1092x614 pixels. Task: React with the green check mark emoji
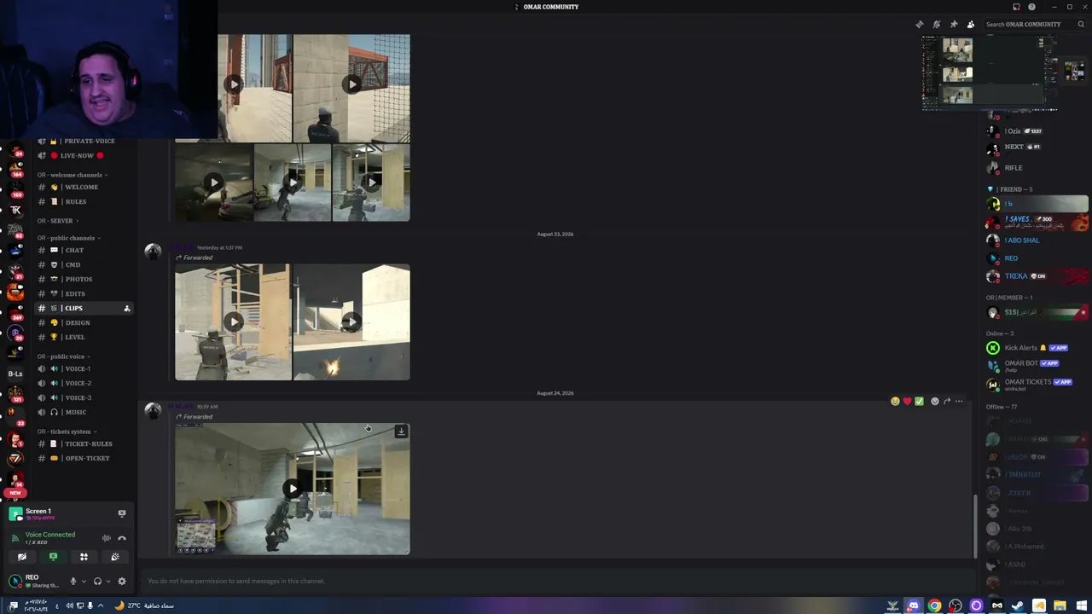(919, 401)
